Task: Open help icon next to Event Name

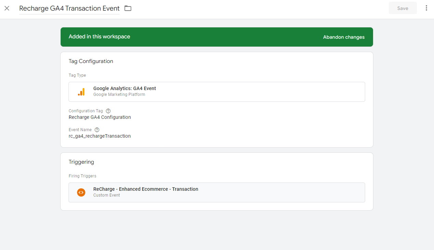Action: (x=97, y=130)
